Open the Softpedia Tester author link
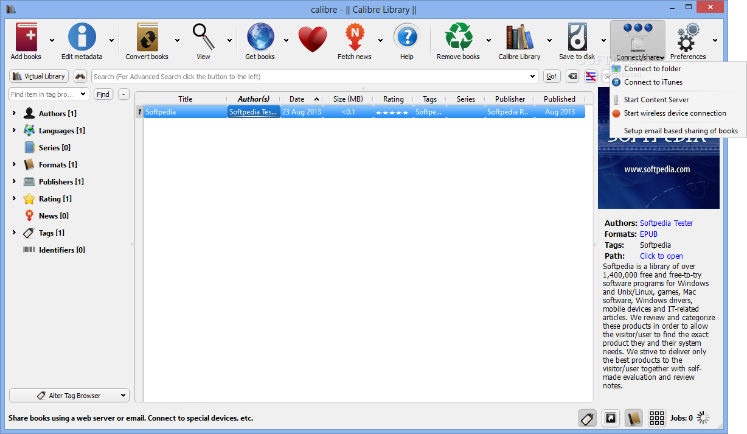The image size is (747, 434). tap(666, 223)
